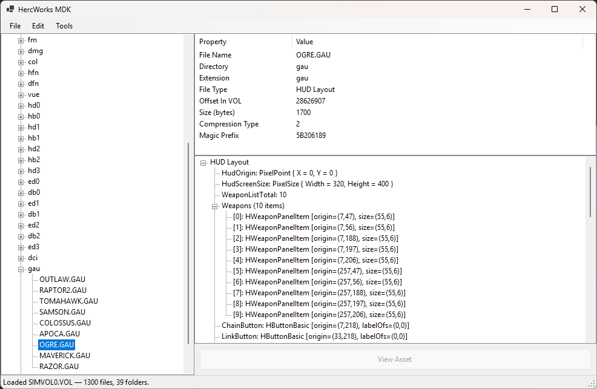Expand the db0 folder node
This screenshot has height=389, width=597.
click(x=21, y=193)
